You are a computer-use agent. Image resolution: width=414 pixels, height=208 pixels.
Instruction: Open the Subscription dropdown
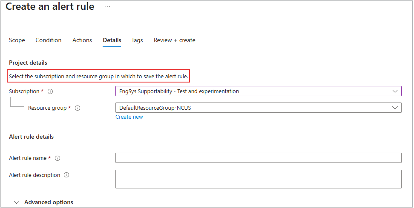pyautogui.click(x=258, y=91)
